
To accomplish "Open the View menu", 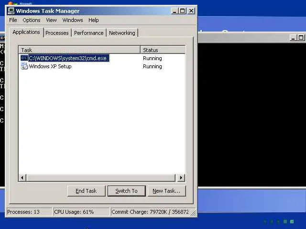I will tap(51, 20).
